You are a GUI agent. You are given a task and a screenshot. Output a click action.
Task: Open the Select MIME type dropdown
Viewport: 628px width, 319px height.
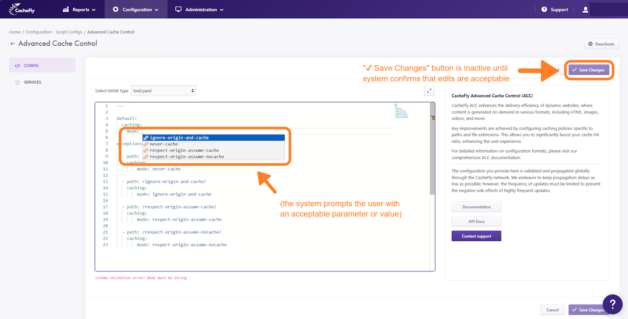click(x=163, y=91)
